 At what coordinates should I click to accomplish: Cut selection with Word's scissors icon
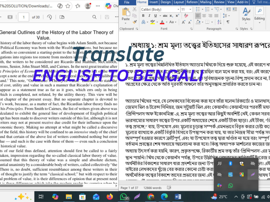[x=134, y=9]
